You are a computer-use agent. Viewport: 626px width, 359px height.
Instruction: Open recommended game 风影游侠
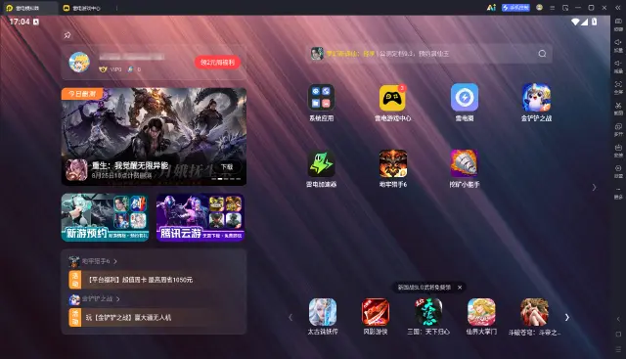pyautogui.click(x=376, y=312)
